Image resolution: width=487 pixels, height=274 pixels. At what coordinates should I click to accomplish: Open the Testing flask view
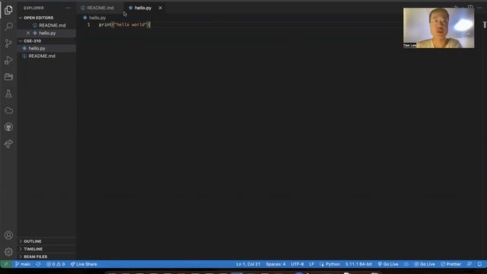pos(8,94)
